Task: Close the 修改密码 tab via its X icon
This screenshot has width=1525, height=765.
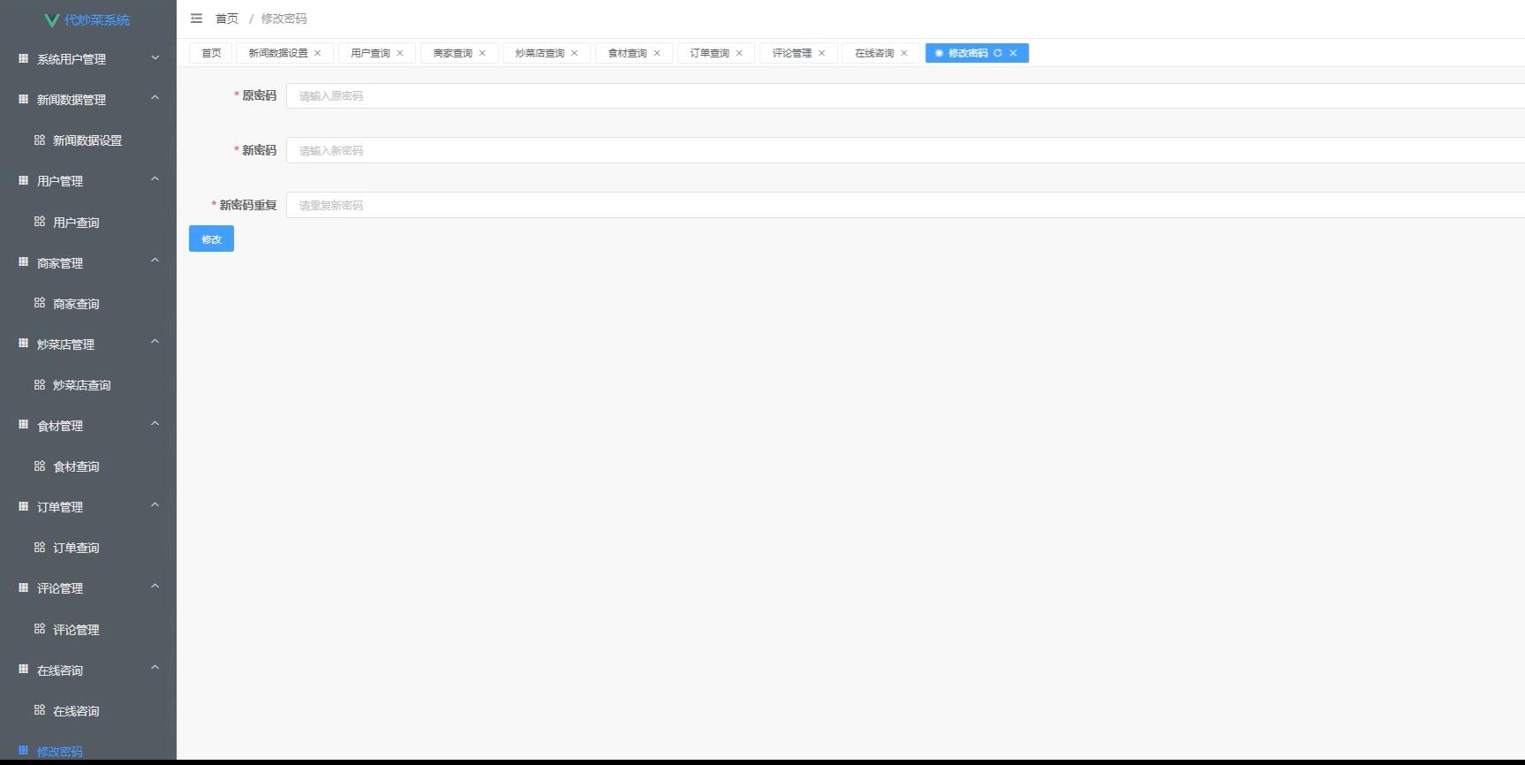Action: pos(1013,53)
